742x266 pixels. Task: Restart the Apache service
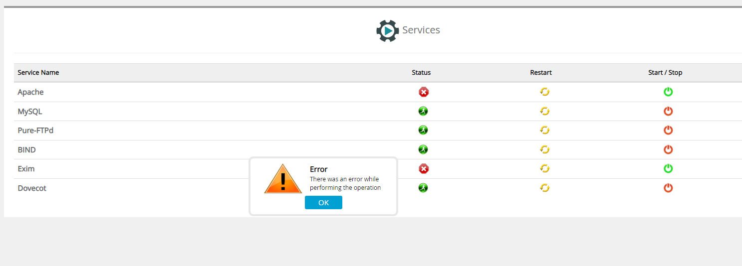coord(545,92)
